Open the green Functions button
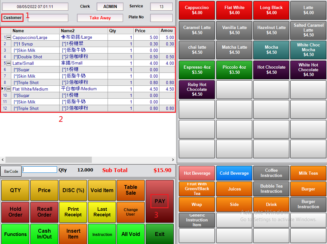327x244 pixels. tap(15, 234)
